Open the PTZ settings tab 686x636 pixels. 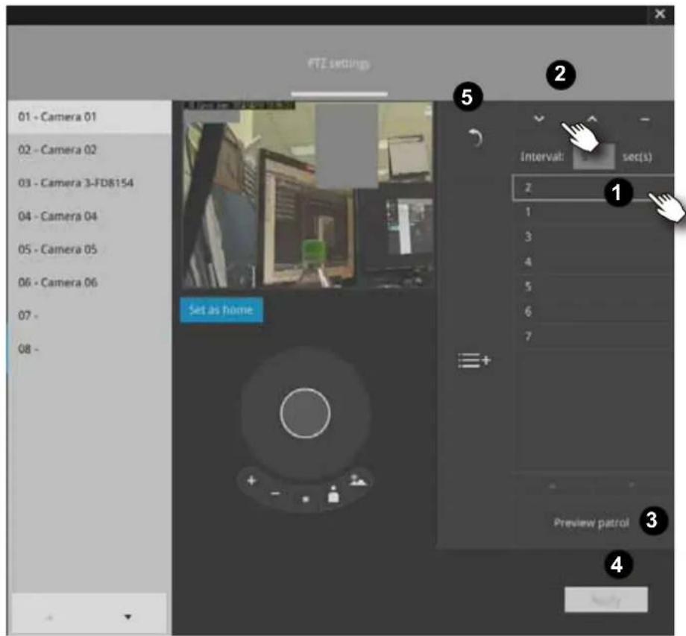click(339, 64)
